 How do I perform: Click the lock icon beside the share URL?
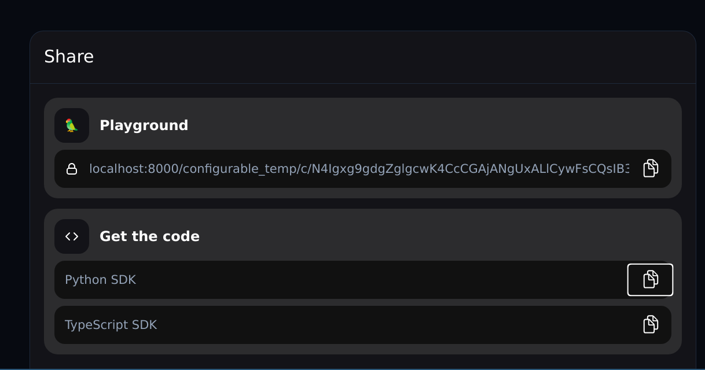72,168
